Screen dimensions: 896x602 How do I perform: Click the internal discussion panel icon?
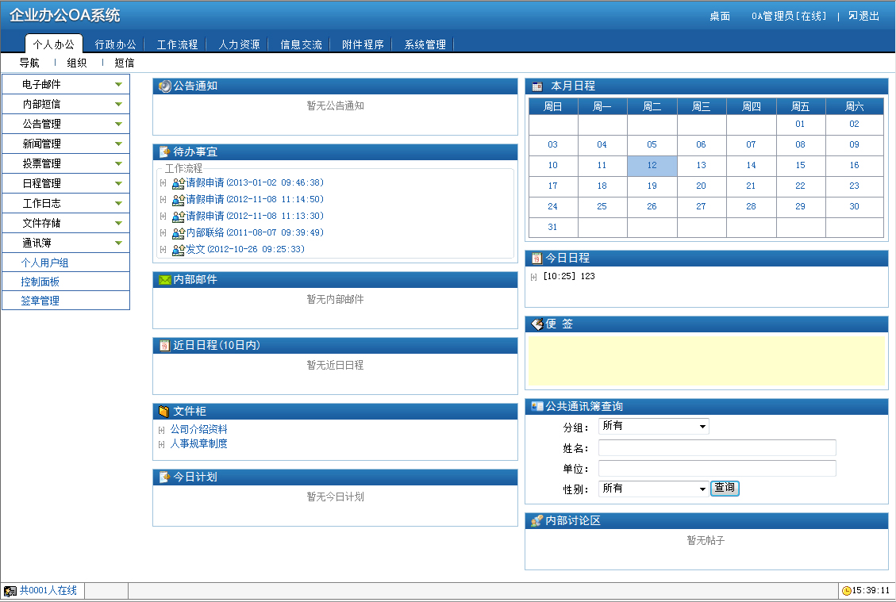[537, 521]
